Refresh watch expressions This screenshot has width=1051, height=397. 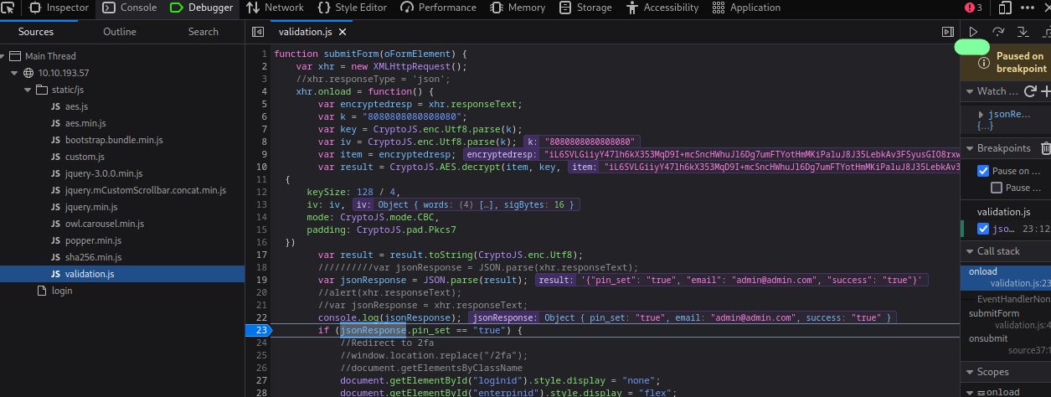click(1031, 91)
